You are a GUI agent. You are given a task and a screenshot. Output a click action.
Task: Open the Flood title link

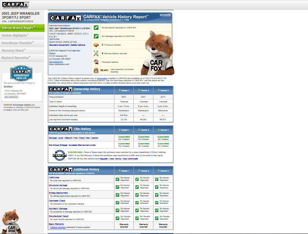(x=81, y=138)
